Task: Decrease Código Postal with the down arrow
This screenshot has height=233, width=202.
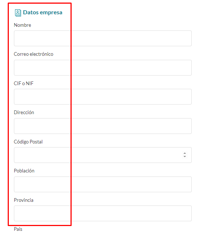Action: tap(185, 156)
